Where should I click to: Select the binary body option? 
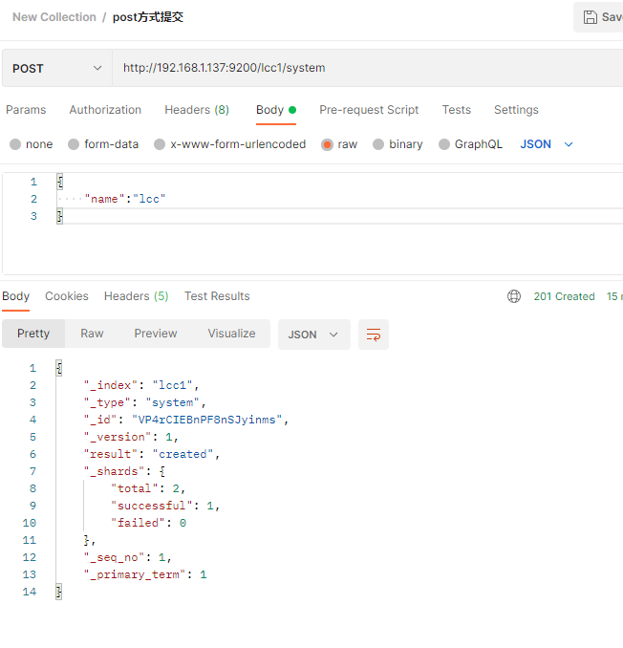pyautogui.click(x=378, y=144)
